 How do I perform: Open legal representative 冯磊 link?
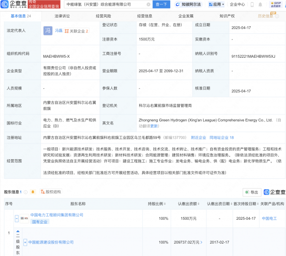pyautogui.click(x=59, y=31)
